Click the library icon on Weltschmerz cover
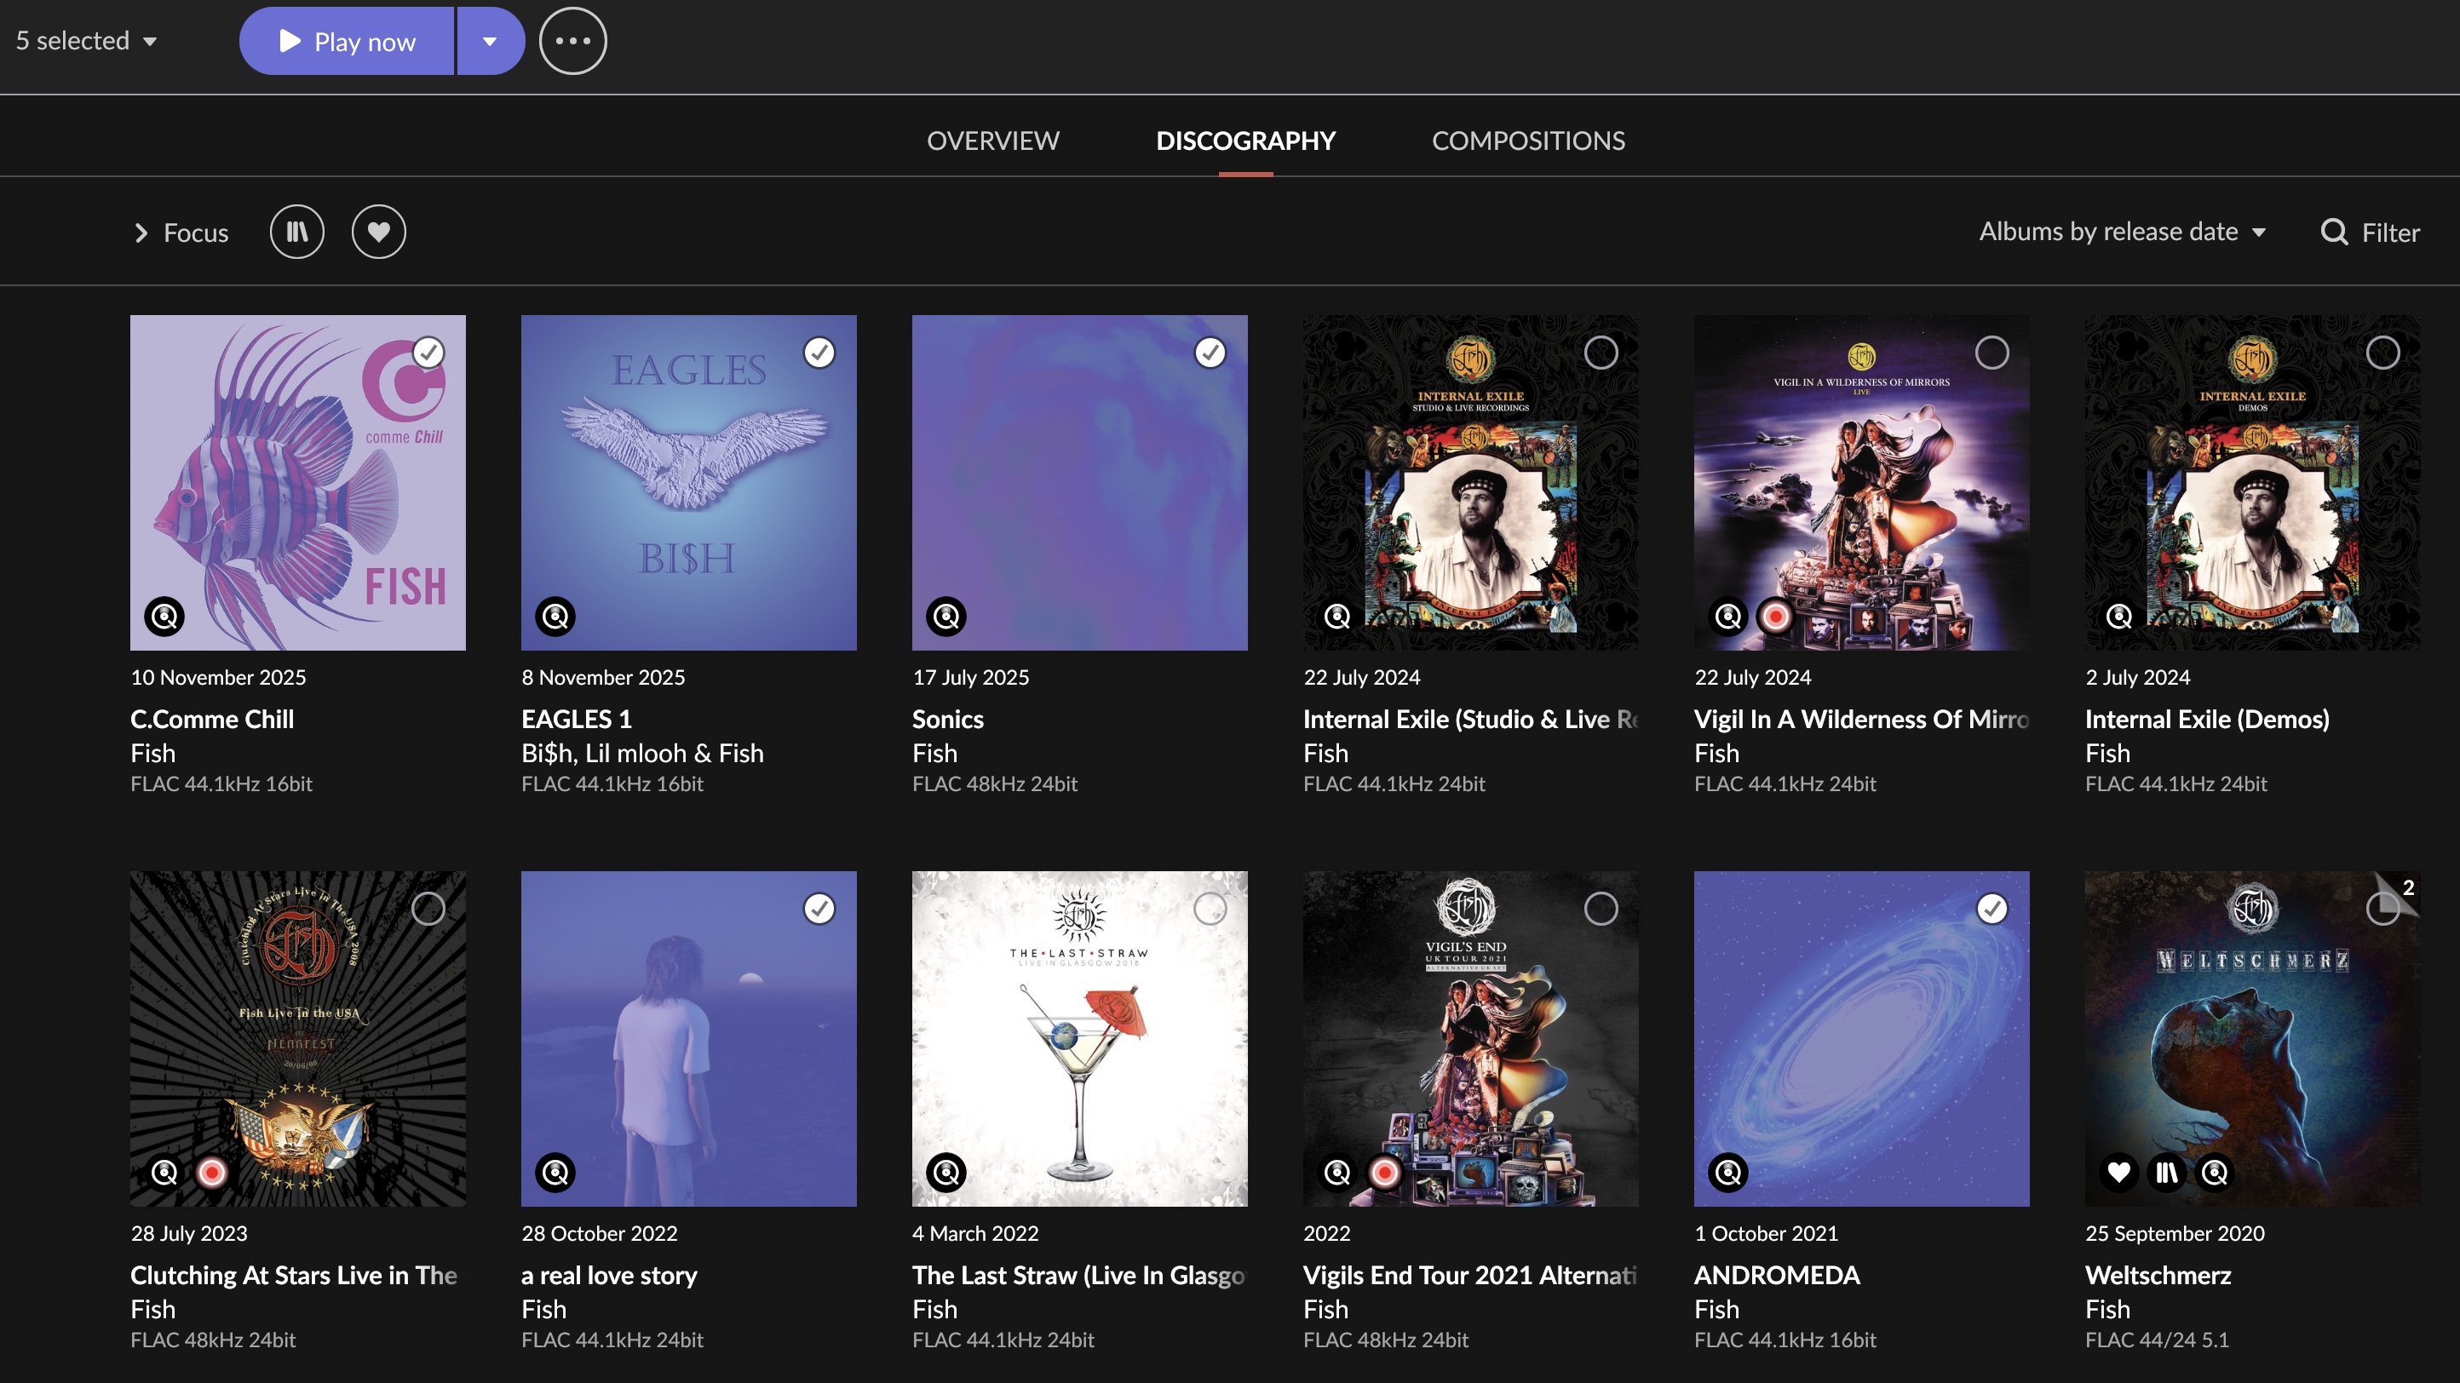Image resolution: width=2460 pixels, height=1383 pixels. (2166, 1172)
